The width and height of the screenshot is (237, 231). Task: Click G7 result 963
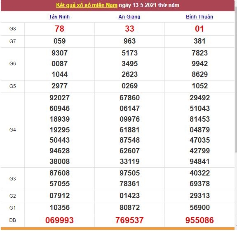click(x=129, y=41)
